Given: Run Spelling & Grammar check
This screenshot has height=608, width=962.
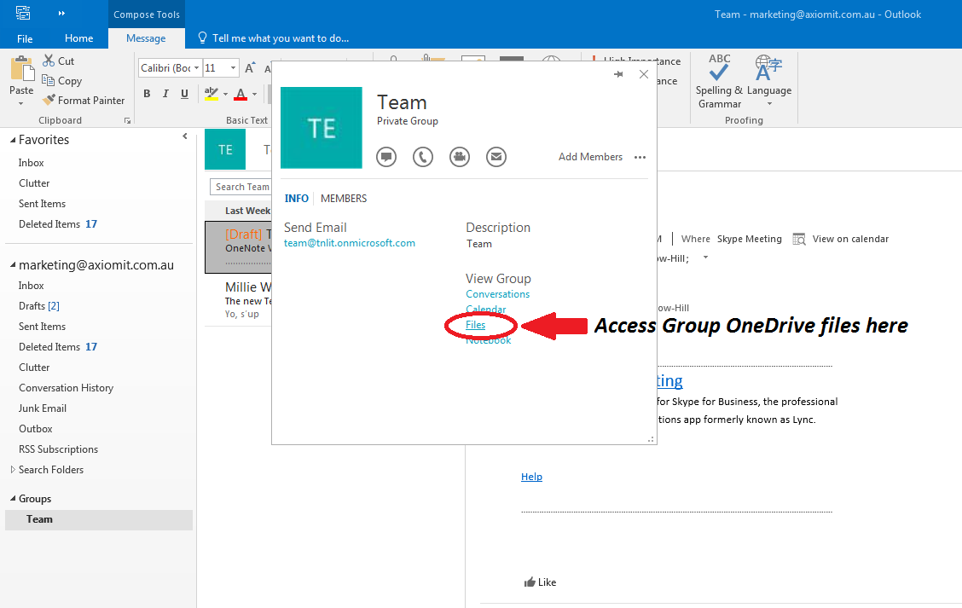Looking at the screenshot, I should (x=719, y=81).
